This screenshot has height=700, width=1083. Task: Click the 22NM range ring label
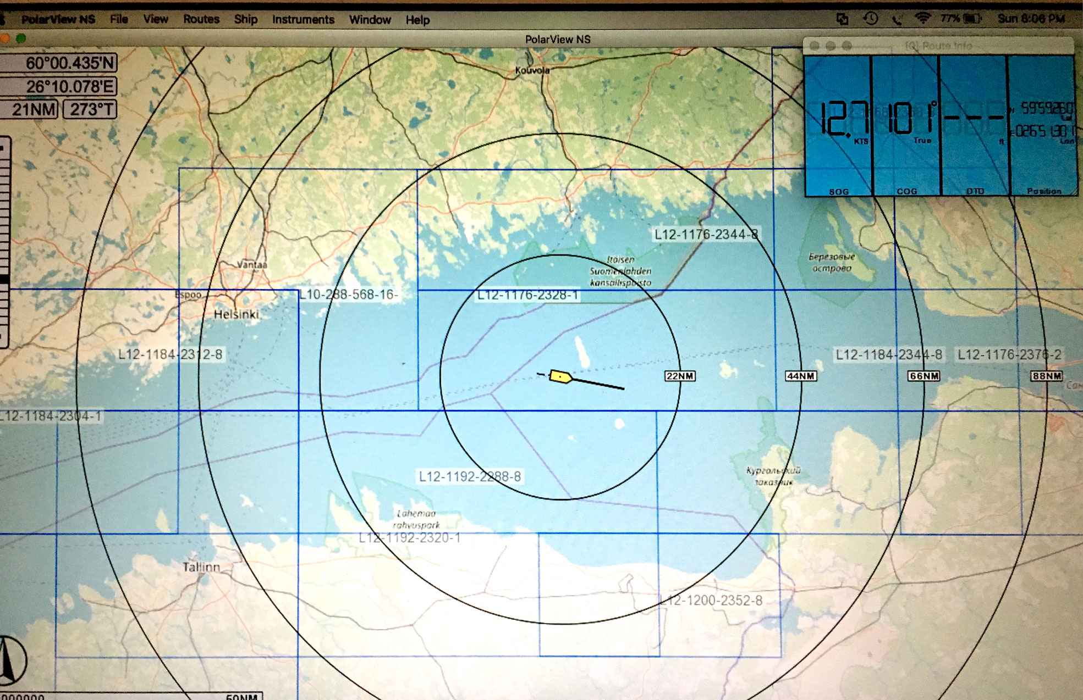pos(680,376)
